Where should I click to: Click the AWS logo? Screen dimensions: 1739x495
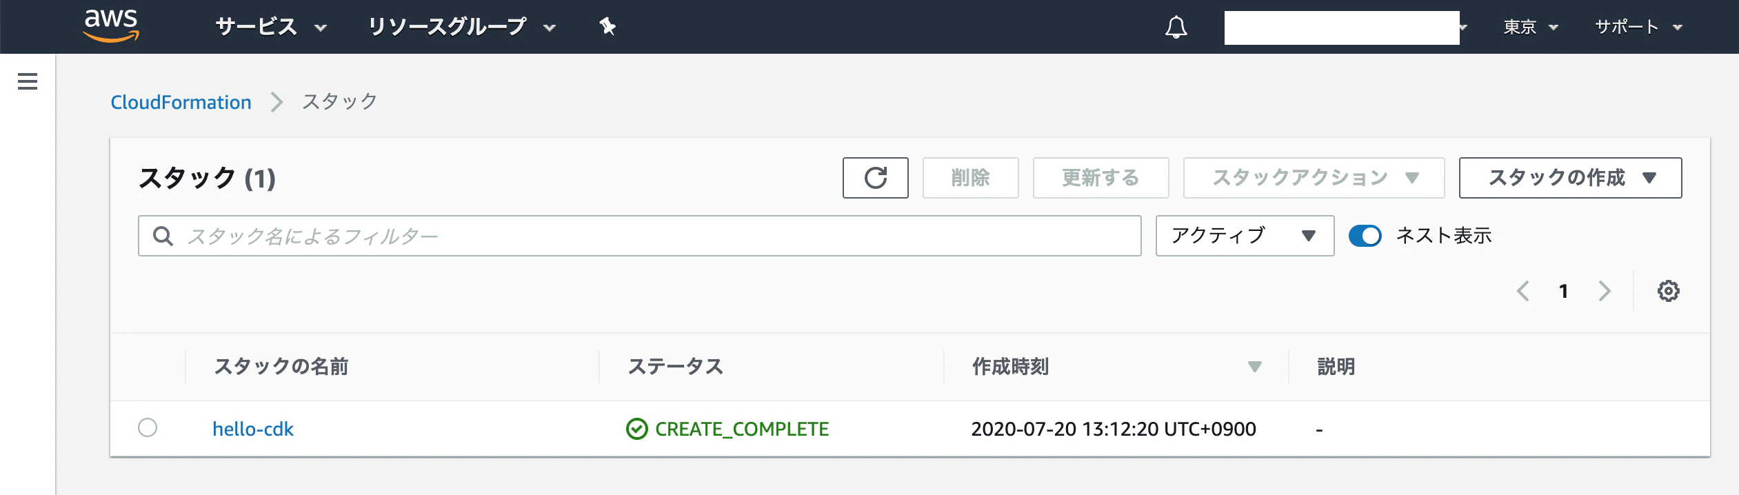click(112, 26)
